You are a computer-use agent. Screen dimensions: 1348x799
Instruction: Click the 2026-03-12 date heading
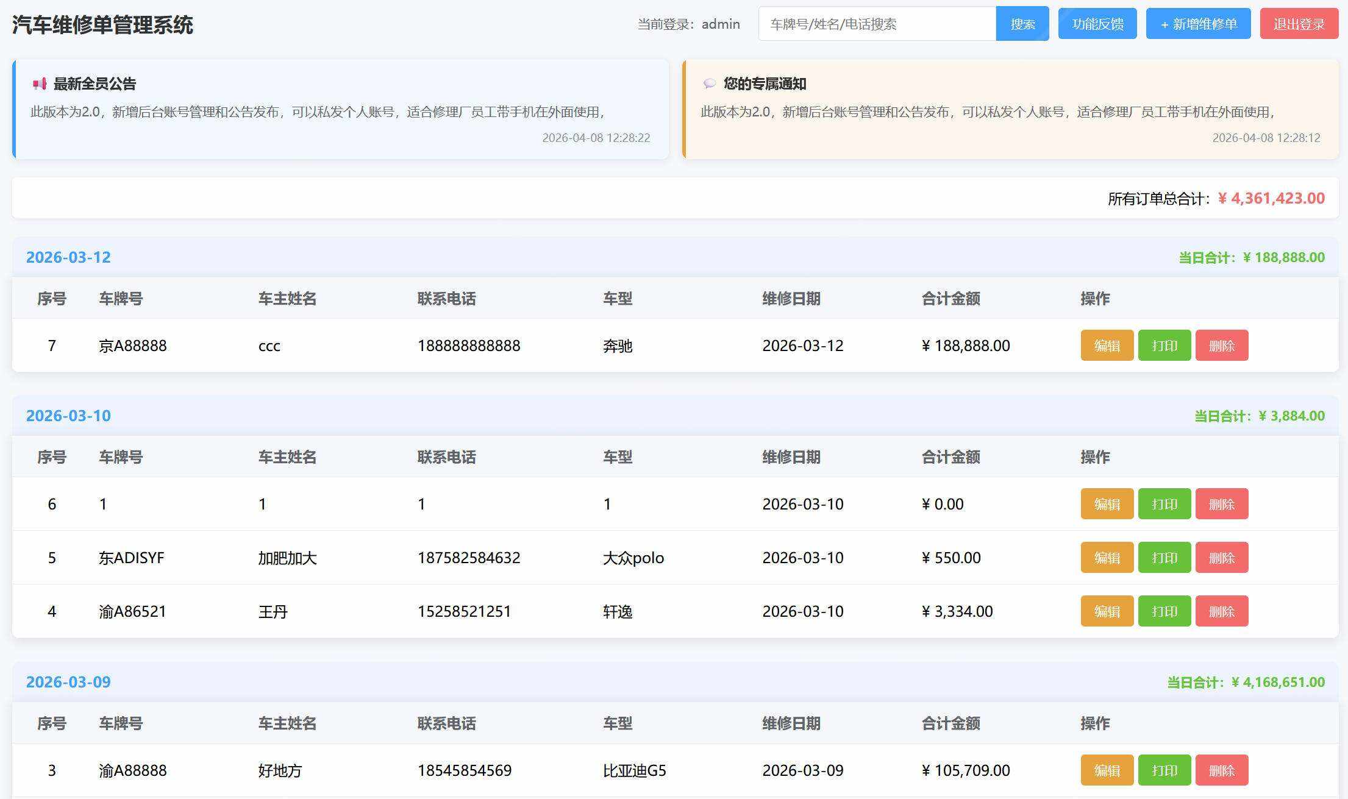pos(68,257)
